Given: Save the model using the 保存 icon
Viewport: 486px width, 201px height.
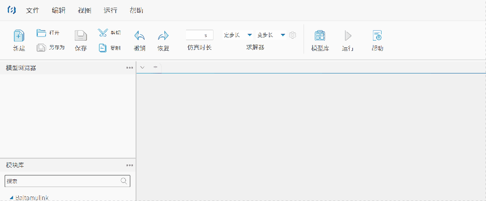Looking at the screenshot, I should [81, 36].
